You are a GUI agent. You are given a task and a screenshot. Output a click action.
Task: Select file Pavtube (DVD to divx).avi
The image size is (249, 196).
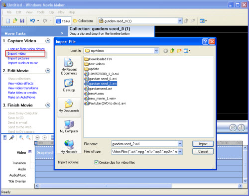[105, 103]
